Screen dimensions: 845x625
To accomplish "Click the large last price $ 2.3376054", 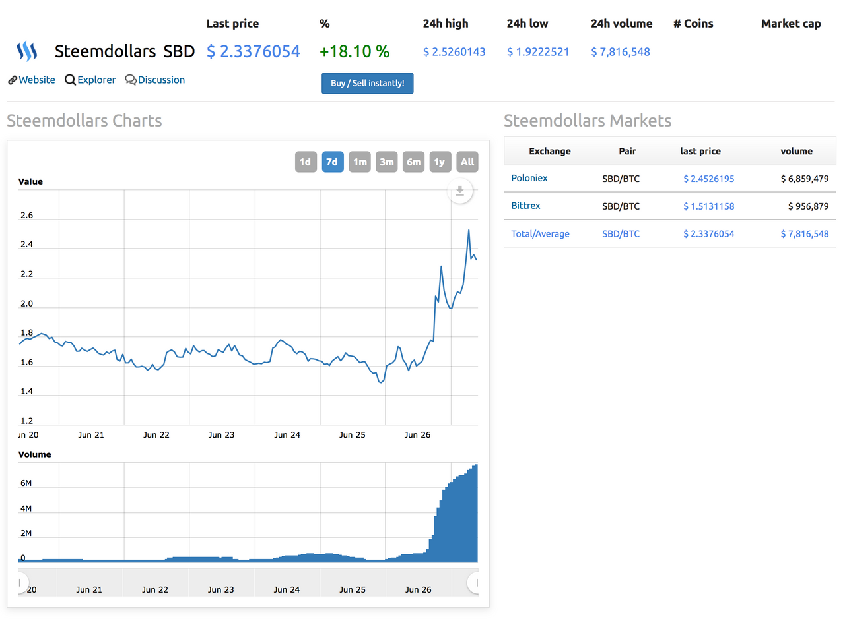I will (253, 51).
